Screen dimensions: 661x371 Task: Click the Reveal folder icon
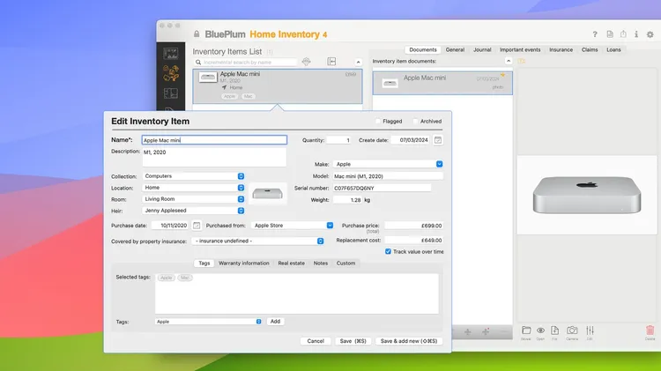[x=526, y=330]
